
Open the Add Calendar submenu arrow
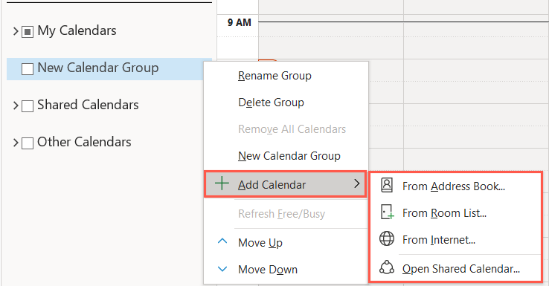[x=357, y=183]
